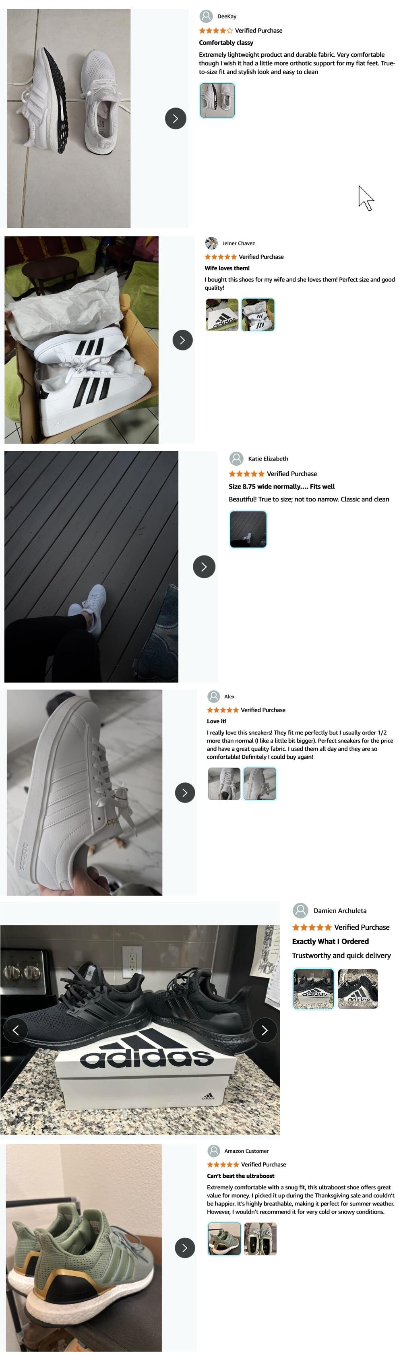Open Jeiner Chavez's reviewer profile

click(x=238, y=243)
